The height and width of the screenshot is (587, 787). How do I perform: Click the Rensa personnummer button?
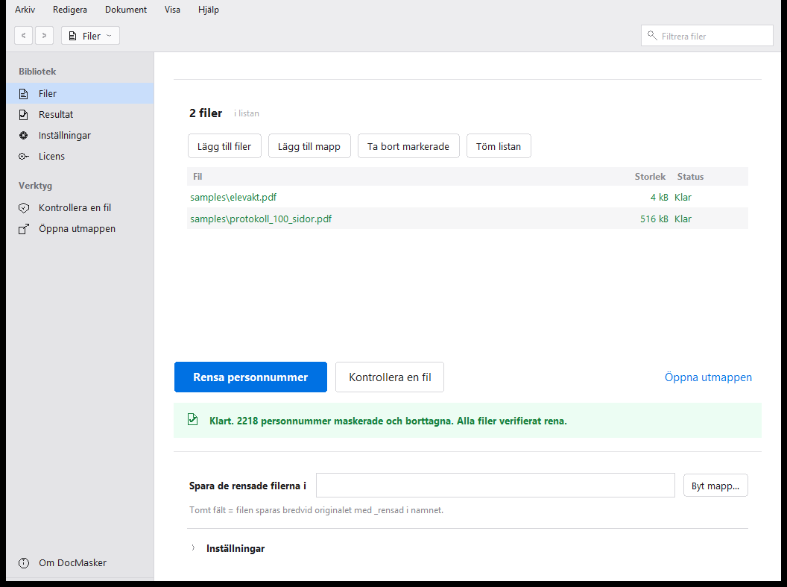(x=250, y=377)
